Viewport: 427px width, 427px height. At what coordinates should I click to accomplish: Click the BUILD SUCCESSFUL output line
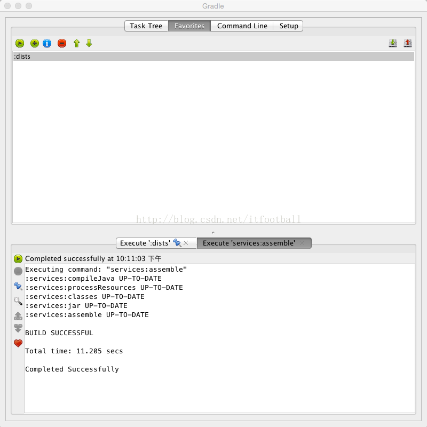(x=59, y=333)
